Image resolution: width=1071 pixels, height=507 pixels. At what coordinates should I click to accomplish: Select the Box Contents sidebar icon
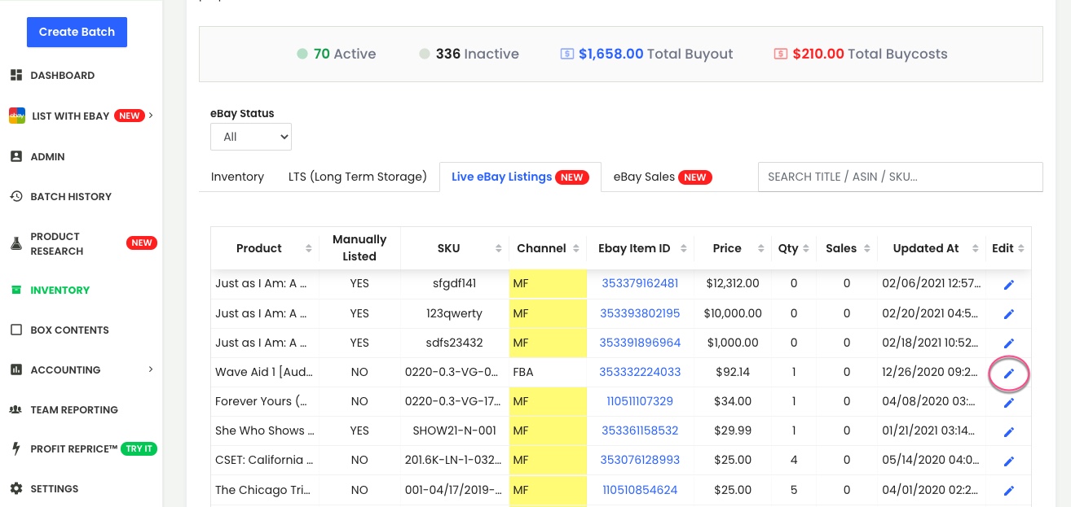click(16, 330)
